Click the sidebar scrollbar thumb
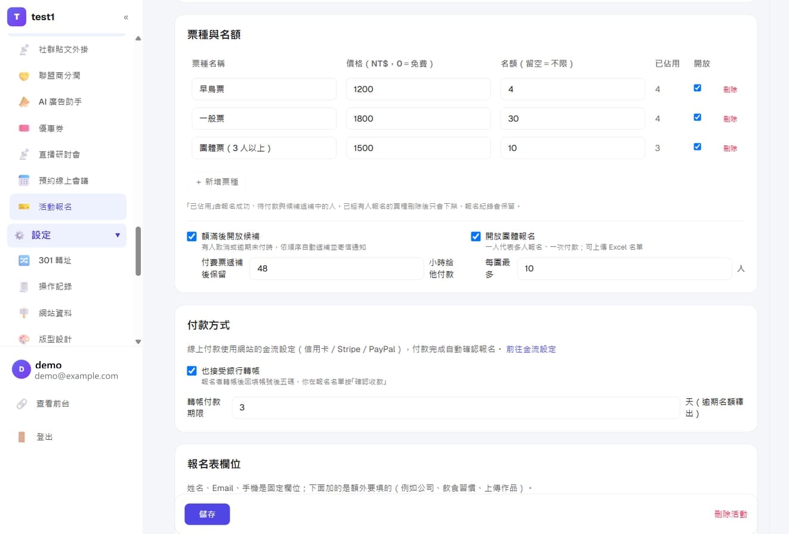This screenshot has height=534, width=789. [x=138, y=251]
